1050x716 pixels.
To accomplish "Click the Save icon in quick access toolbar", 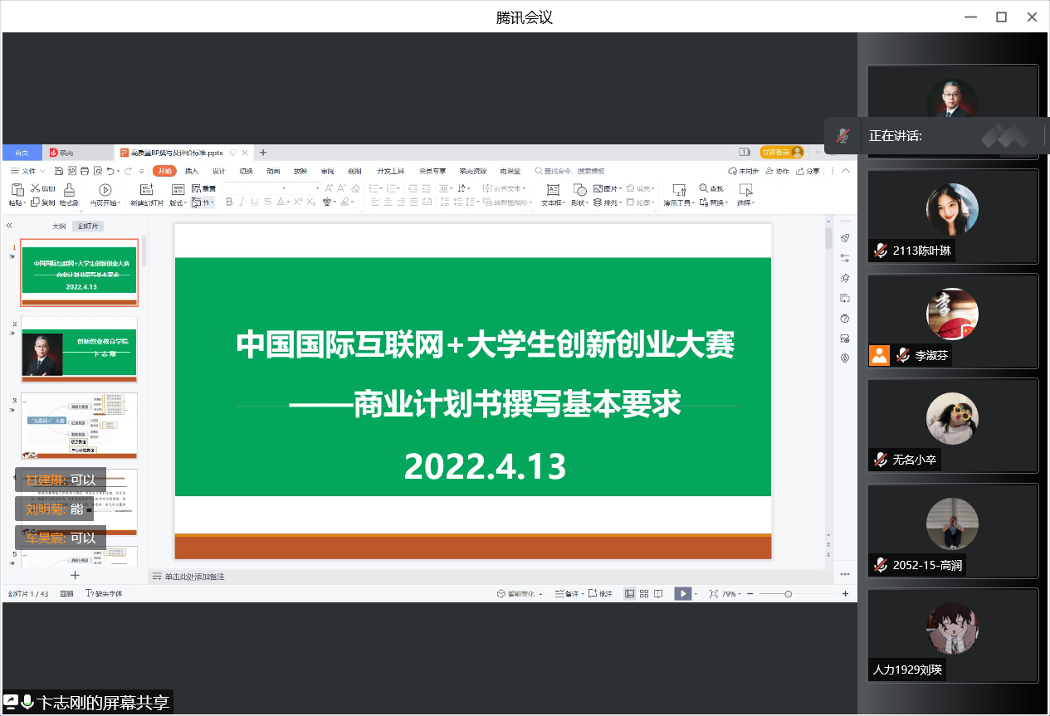I will [x=59, y=171].
